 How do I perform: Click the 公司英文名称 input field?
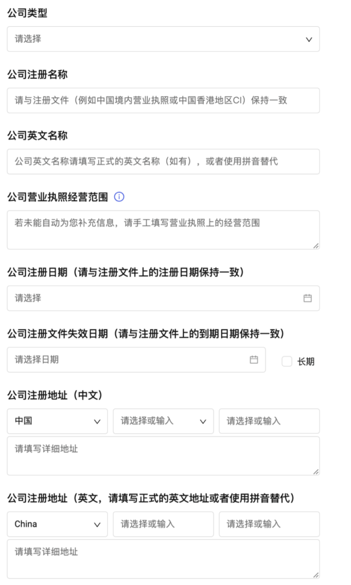point(163,161)
